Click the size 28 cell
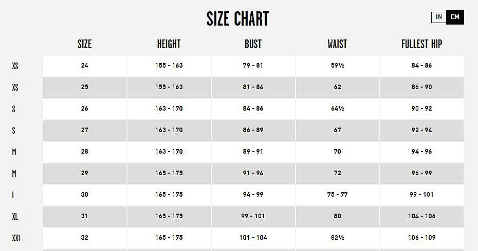 pos(85,152)
